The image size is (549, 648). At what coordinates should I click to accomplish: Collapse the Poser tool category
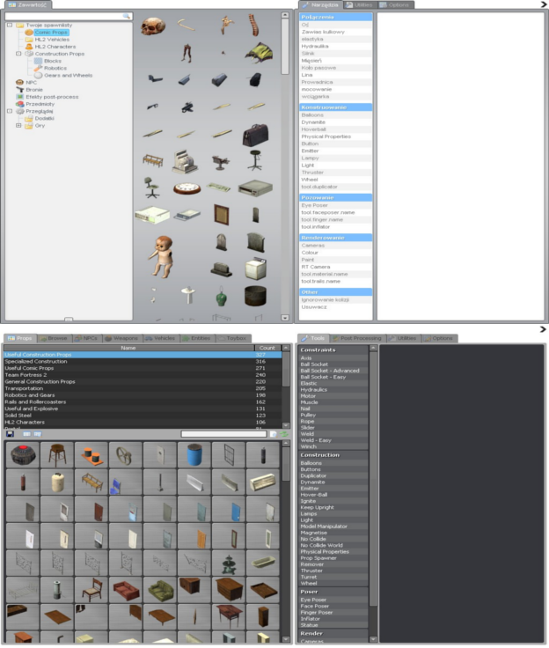pyautogui.click(x=333, y=592)
